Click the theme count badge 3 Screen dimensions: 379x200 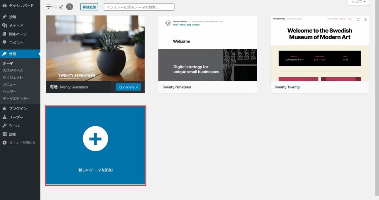[x=70, y=7]
